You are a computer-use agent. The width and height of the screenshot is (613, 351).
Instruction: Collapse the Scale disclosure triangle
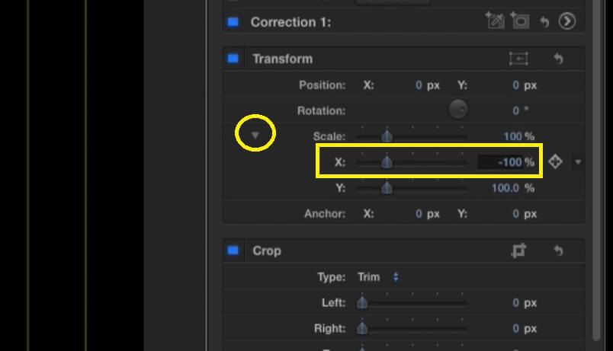click(x=255, y=136)
